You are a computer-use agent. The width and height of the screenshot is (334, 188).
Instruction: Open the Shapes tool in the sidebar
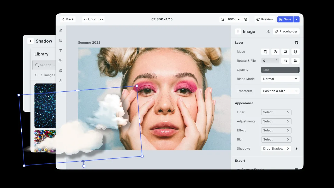pos(61,61)
